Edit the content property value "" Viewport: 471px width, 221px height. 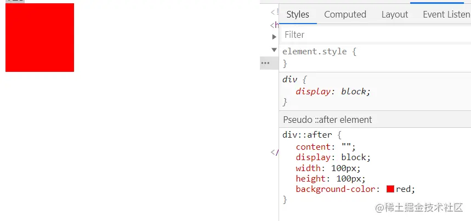[x=347, y=147]
